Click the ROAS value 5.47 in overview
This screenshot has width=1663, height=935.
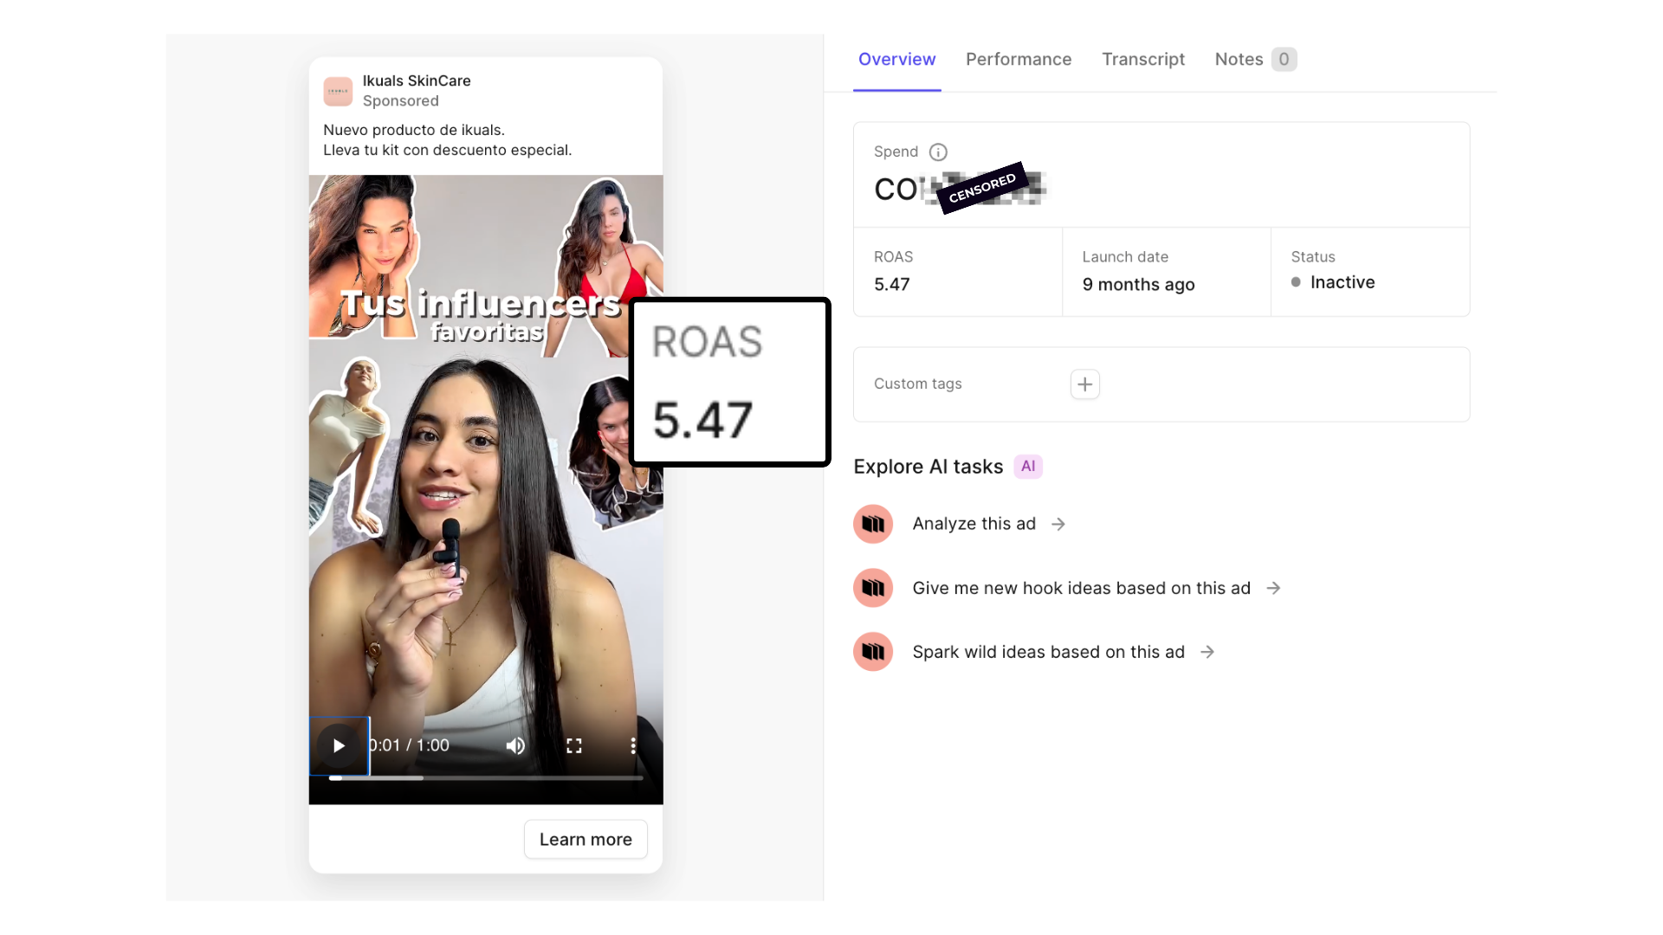point(891,284)
